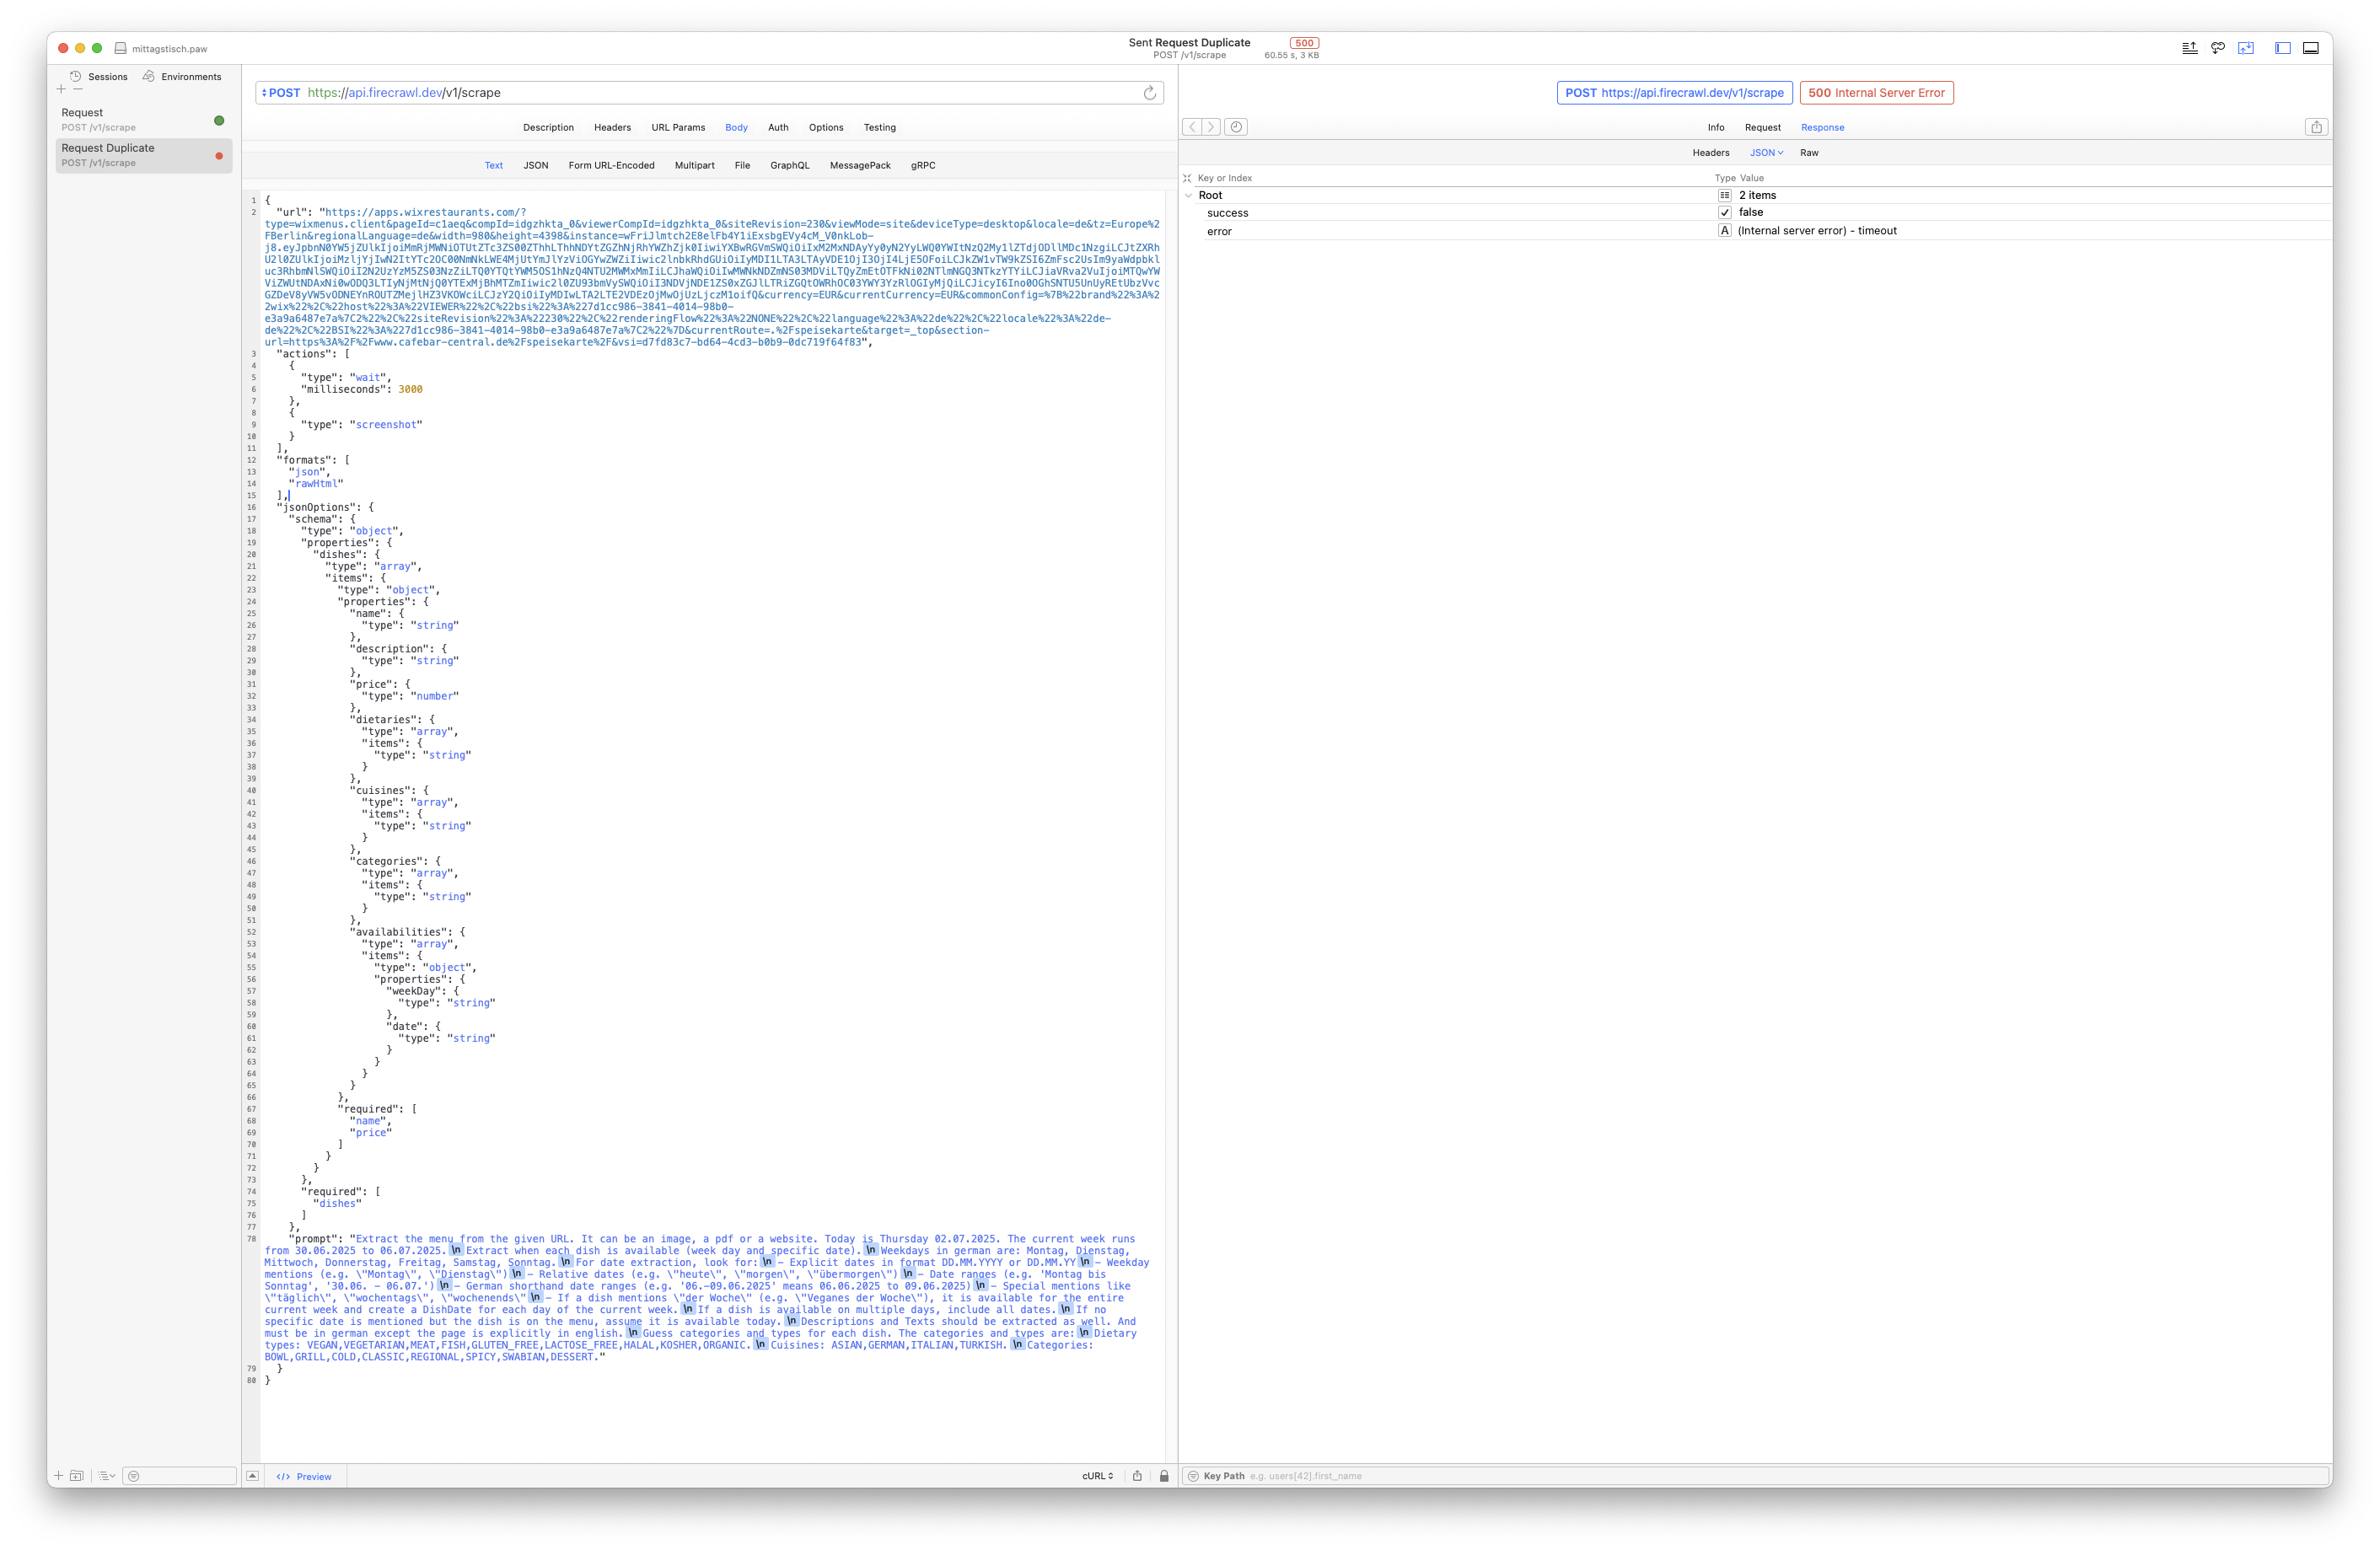Click the cloud sync toolbar icon
The image size is (2380, 1550).
tap(2217, 48)
